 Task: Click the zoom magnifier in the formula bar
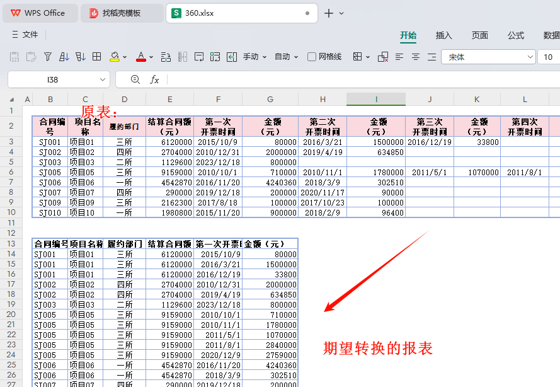135,79
